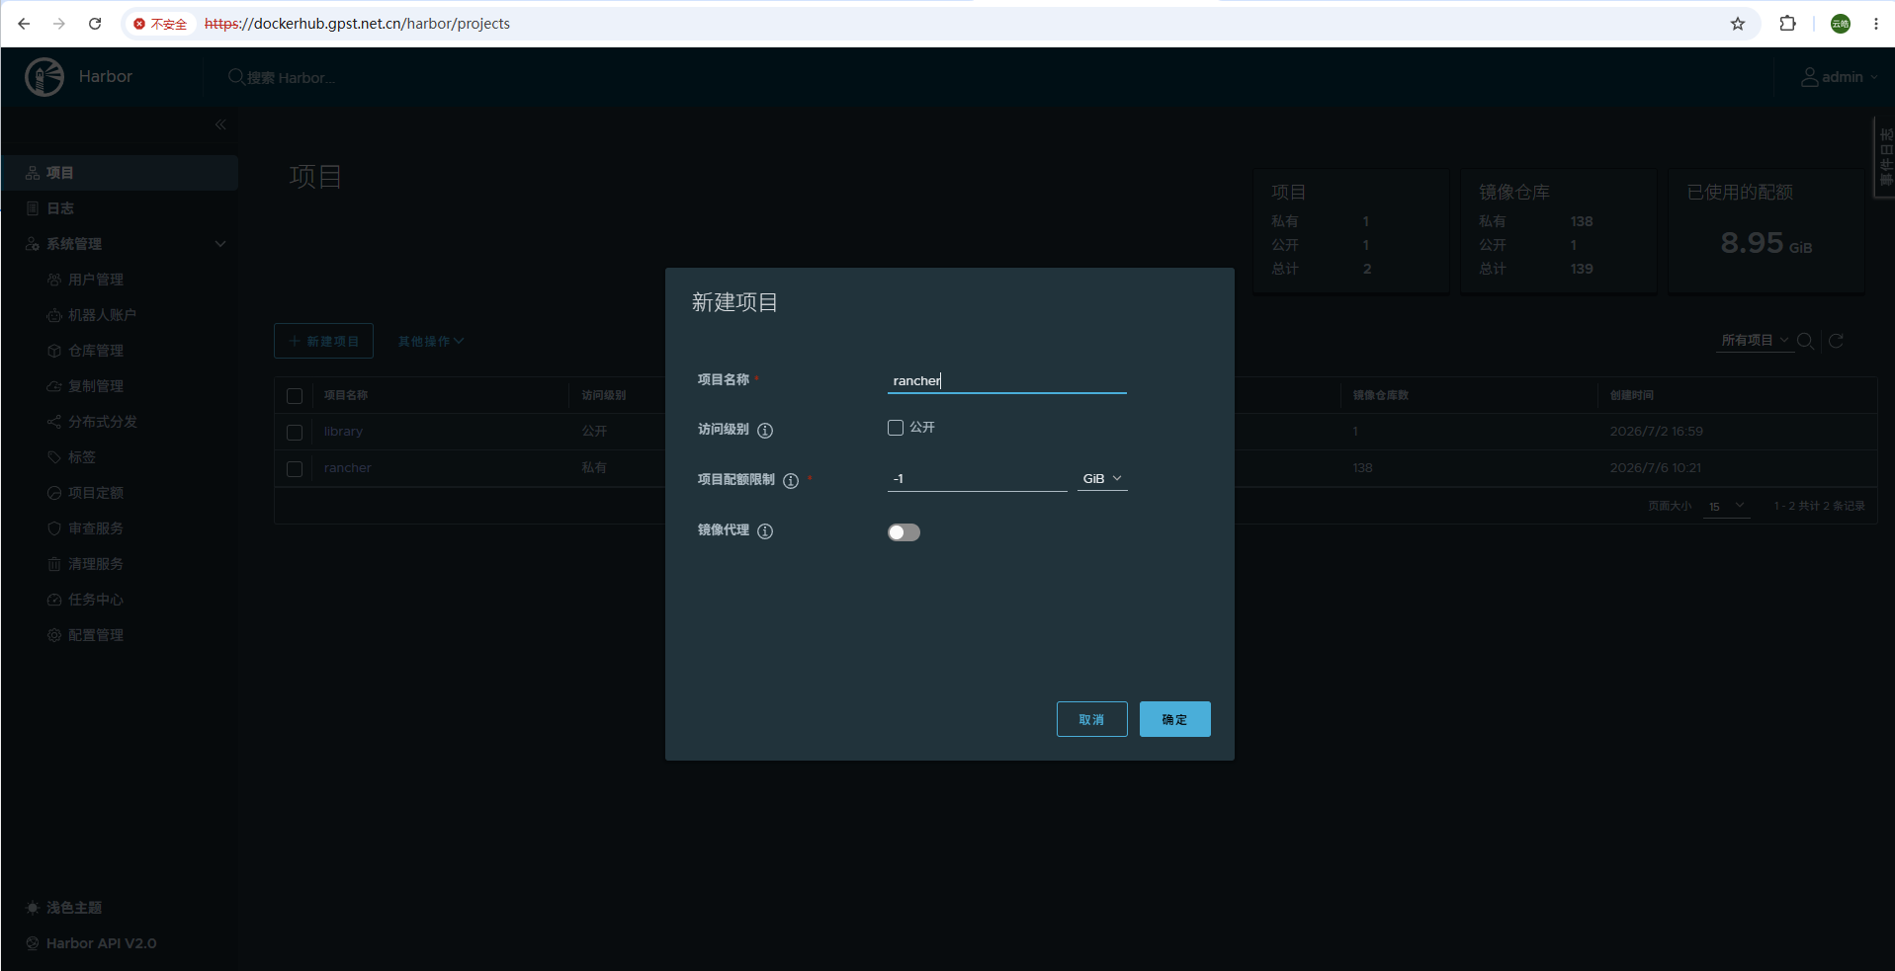Image resolution: width=1895 pixels, height=971 pixels.
Task: Click the browser forward arrow
Action: 59,24
